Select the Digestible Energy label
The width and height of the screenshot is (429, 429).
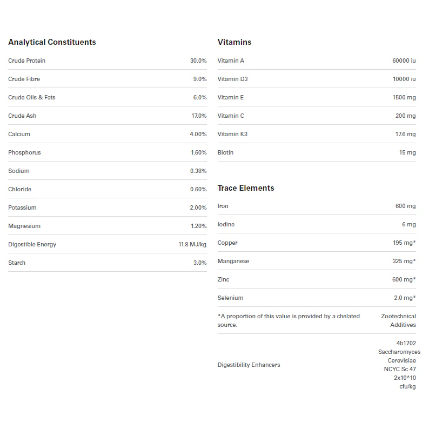point(32,244)
